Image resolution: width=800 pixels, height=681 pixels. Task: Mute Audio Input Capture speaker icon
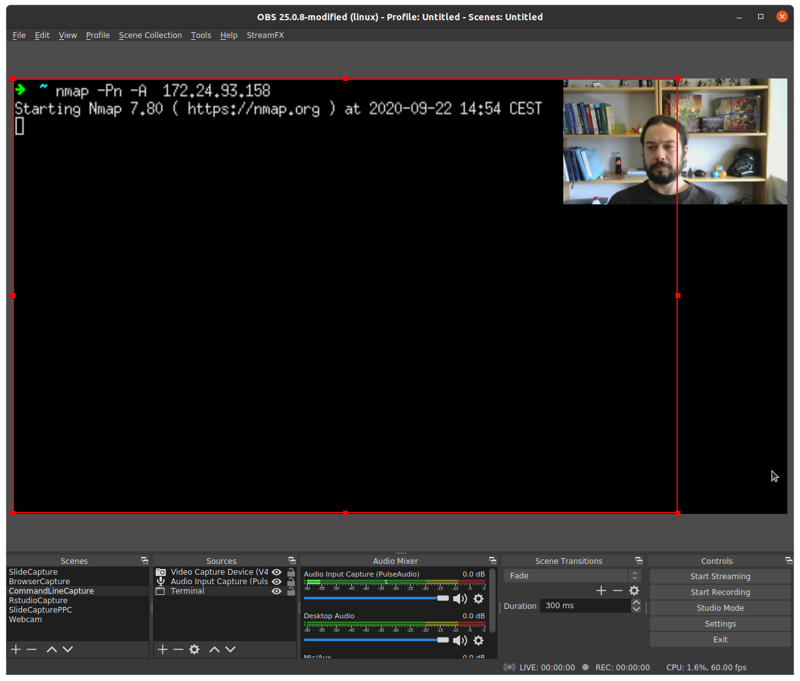pos(460,599)
